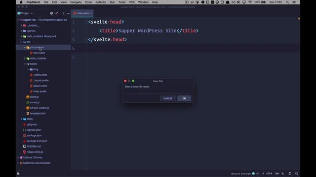
Task: Toggle tool window buttons icon at bottom-left
Action: point(18,174)
